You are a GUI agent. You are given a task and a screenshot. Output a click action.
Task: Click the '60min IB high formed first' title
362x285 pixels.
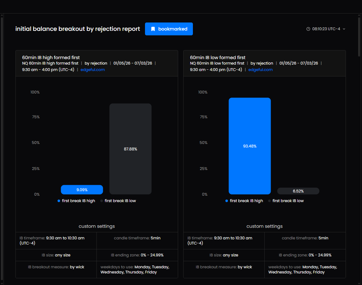51,58
